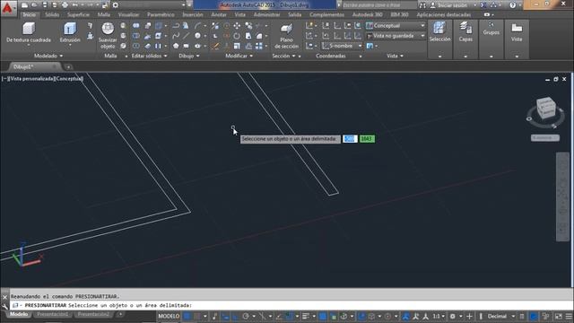Click the workspace switching gear in status bar
Viewport: 574px width, 323px height.
click(452, 316)
